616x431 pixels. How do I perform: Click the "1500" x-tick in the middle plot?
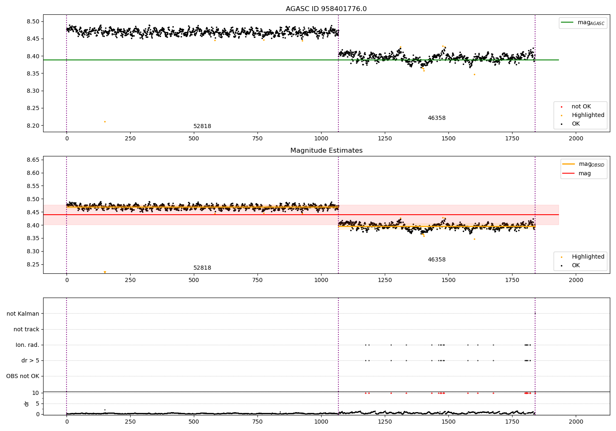coord(448,280)
